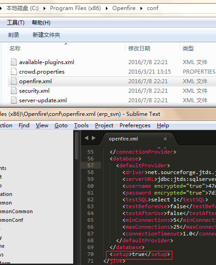Expand dropdown arrow after Program Files (x86)
This screenshot has width=216, height=265.
coord(107,8)
